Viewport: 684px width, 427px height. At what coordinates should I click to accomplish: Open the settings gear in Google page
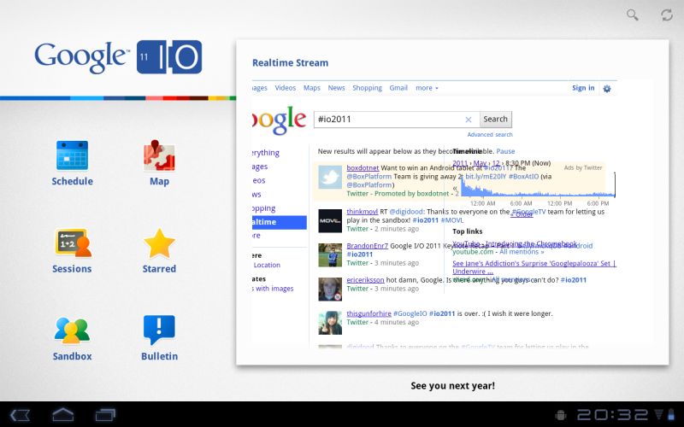click(x=607, y=89)
